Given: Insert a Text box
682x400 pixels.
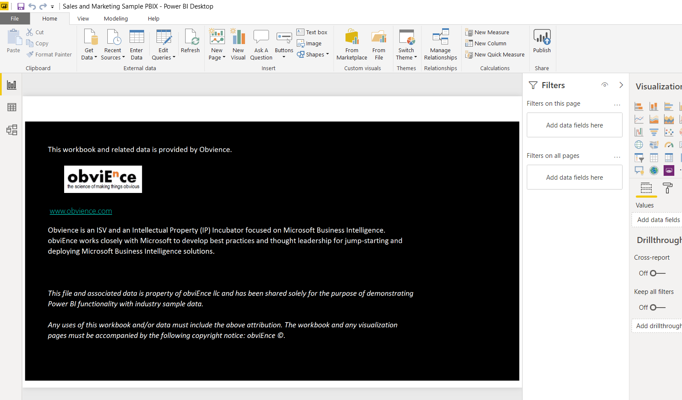Looking at the screenshot, I should pos(312,32).
